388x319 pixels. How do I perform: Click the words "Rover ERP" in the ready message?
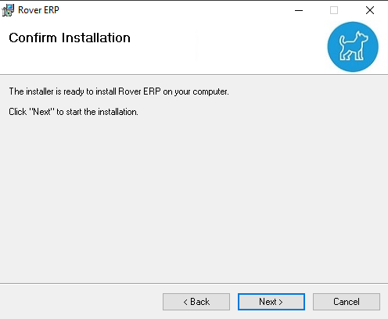tap(139, 91)
